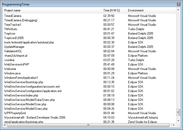Select WmiiSmsService/configuration/accounts.xml row
Viewport: 183px width, 130px height.
pos(89,87)
